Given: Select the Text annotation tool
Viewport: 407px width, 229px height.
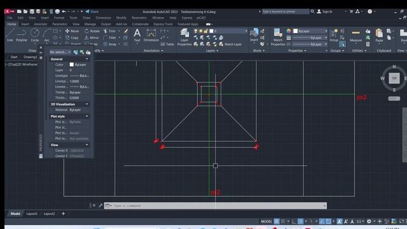Looking at the screenshot, I should (137, 36).
